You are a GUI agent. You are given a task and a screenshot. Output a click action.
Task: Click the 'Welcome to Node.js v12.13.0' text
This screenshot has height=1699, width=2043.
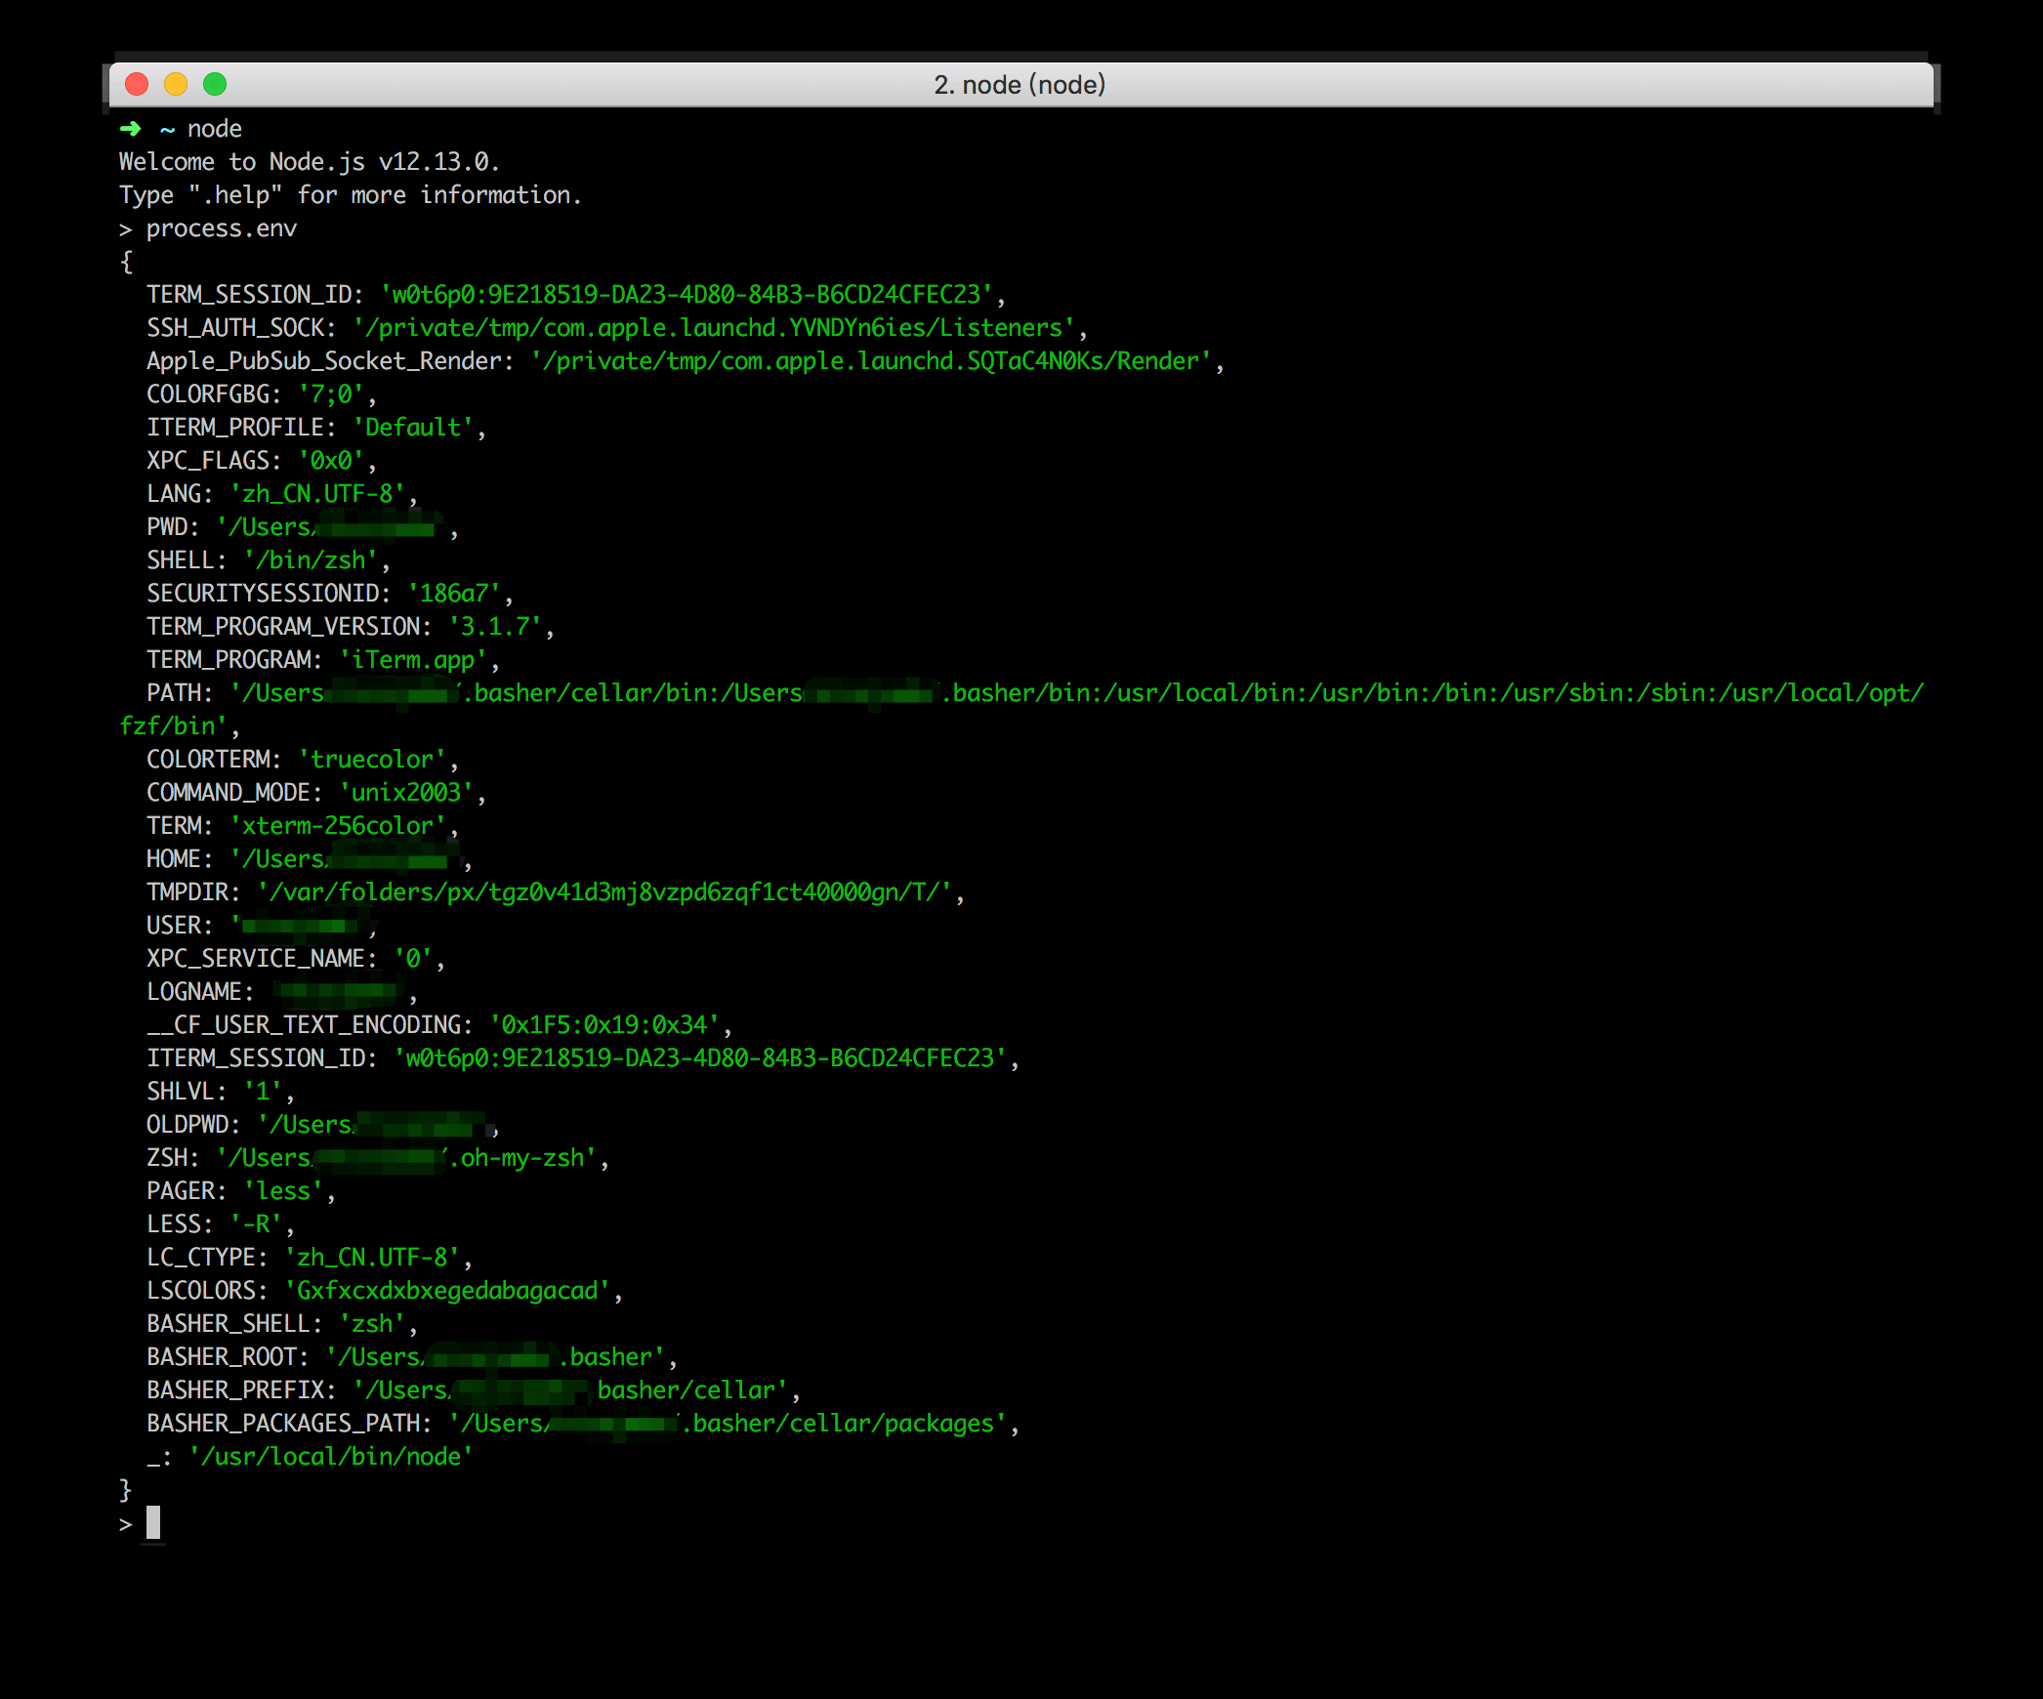coord(309,161)
